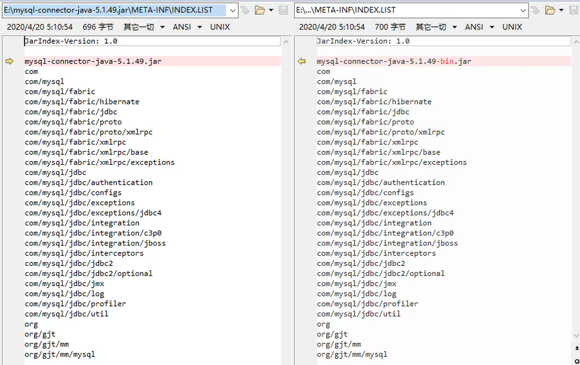Click the yellow copy-to-left arrow in right gutter
Screen dimensions: 580x365
point(302,61)
